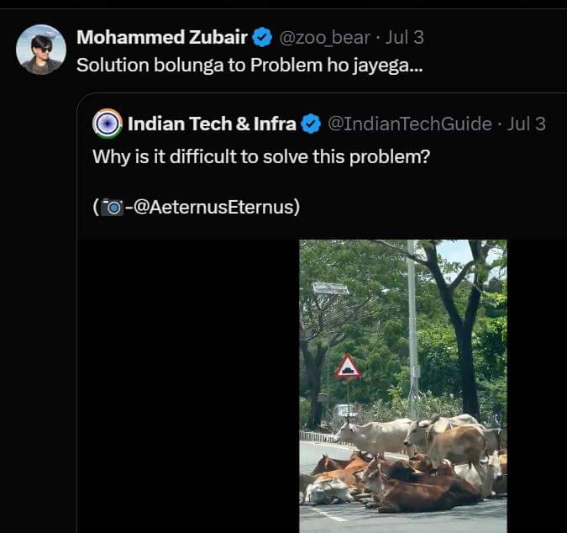This screenshot has width=567, height=533.
Task: Visit the @IndianTechGuide handle
Action: (409, 124)
